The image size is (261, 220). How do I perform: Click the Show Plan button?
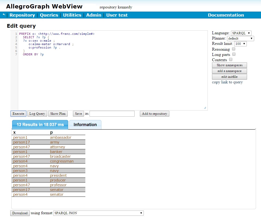58,114
